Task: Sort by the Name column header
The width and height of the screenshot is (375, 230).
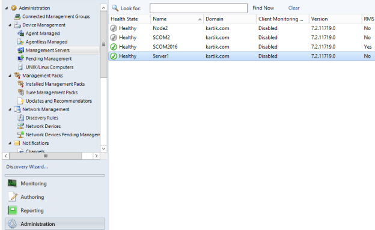Action: [177, 19]
